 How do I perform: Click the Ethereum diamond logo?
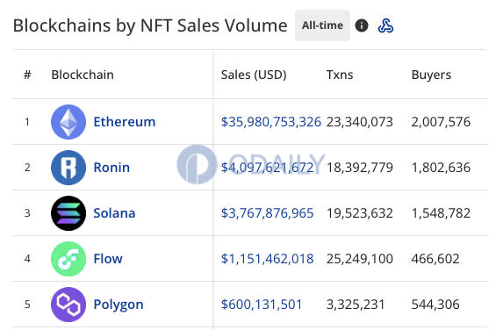pyautogui.click(x=68, y=122)
